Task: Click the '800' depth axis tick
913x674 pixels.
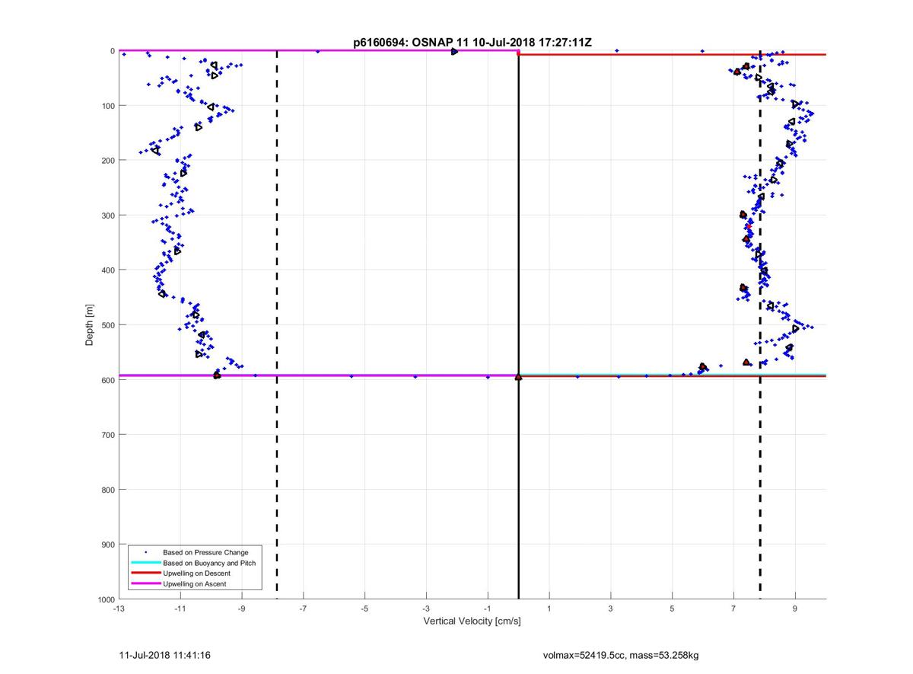Action: (108, 490)
